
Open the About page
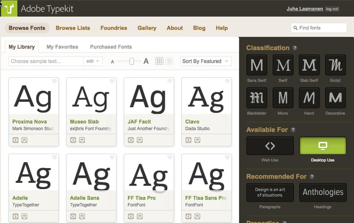175,28
